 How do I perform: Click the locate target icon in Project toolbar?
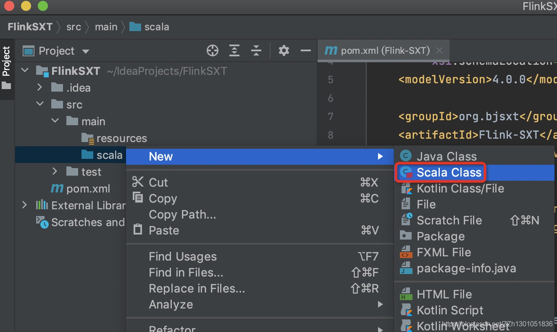[x=213, y=51]
